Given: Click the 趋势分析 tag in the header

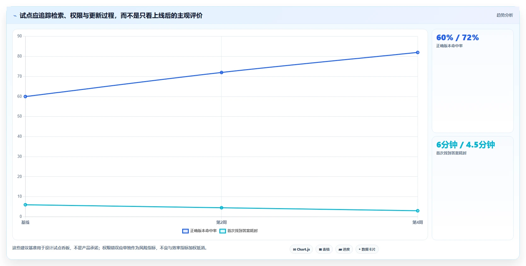Looking at the screenshot, I should tap(505, 15).
